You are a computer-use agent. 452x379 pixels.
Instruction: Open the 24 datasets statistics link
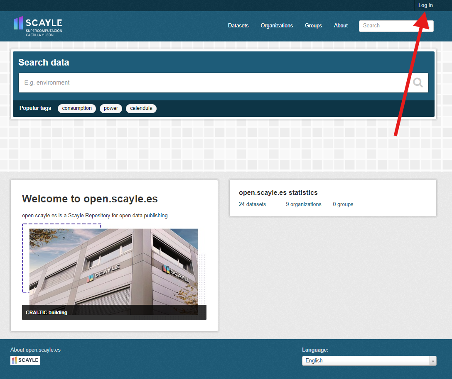252,204
